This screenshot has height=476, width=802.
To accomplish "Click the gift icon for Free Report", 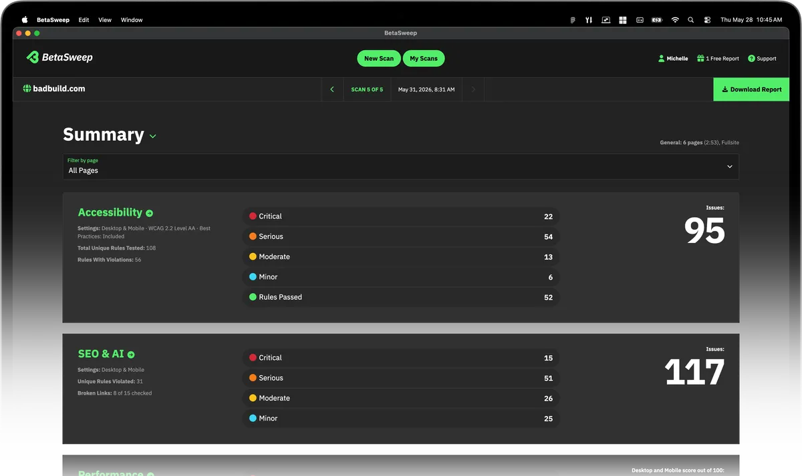I will [x=700, y=59].
